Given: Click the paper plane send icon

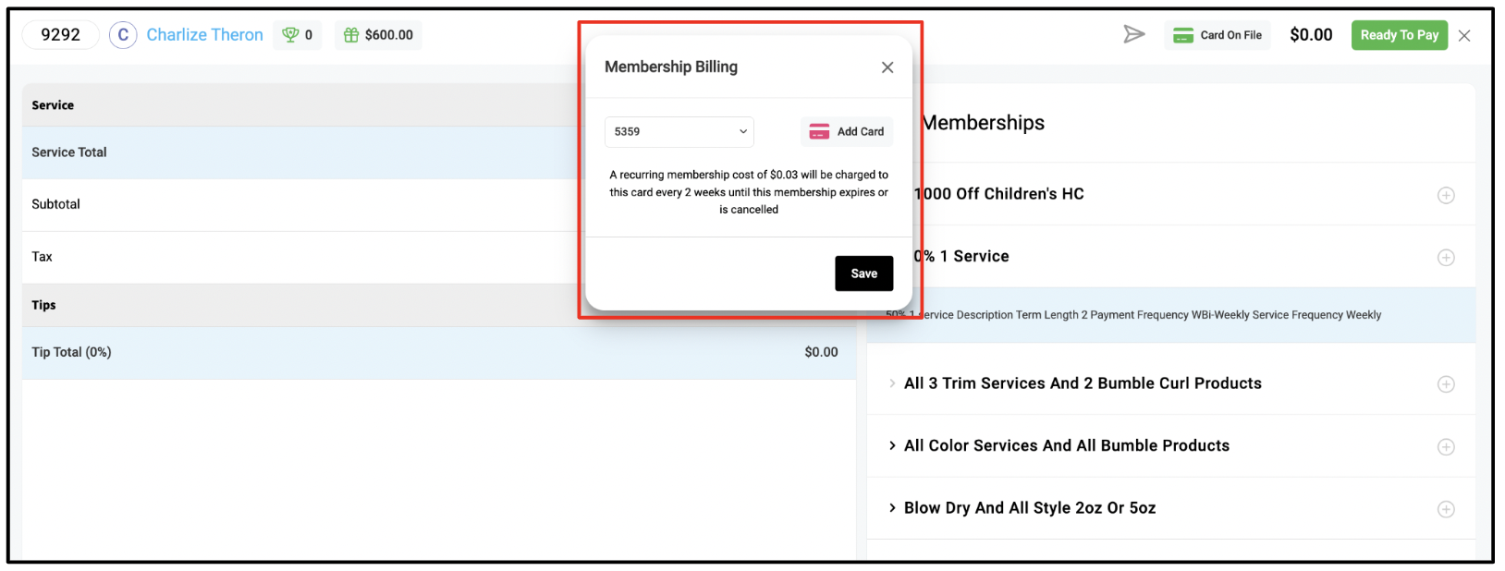Looking at the screenshot, I should [1134, 34].
